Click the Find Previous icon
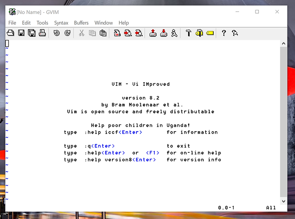Screen dimensions: 295x219 tap(139, 33)
